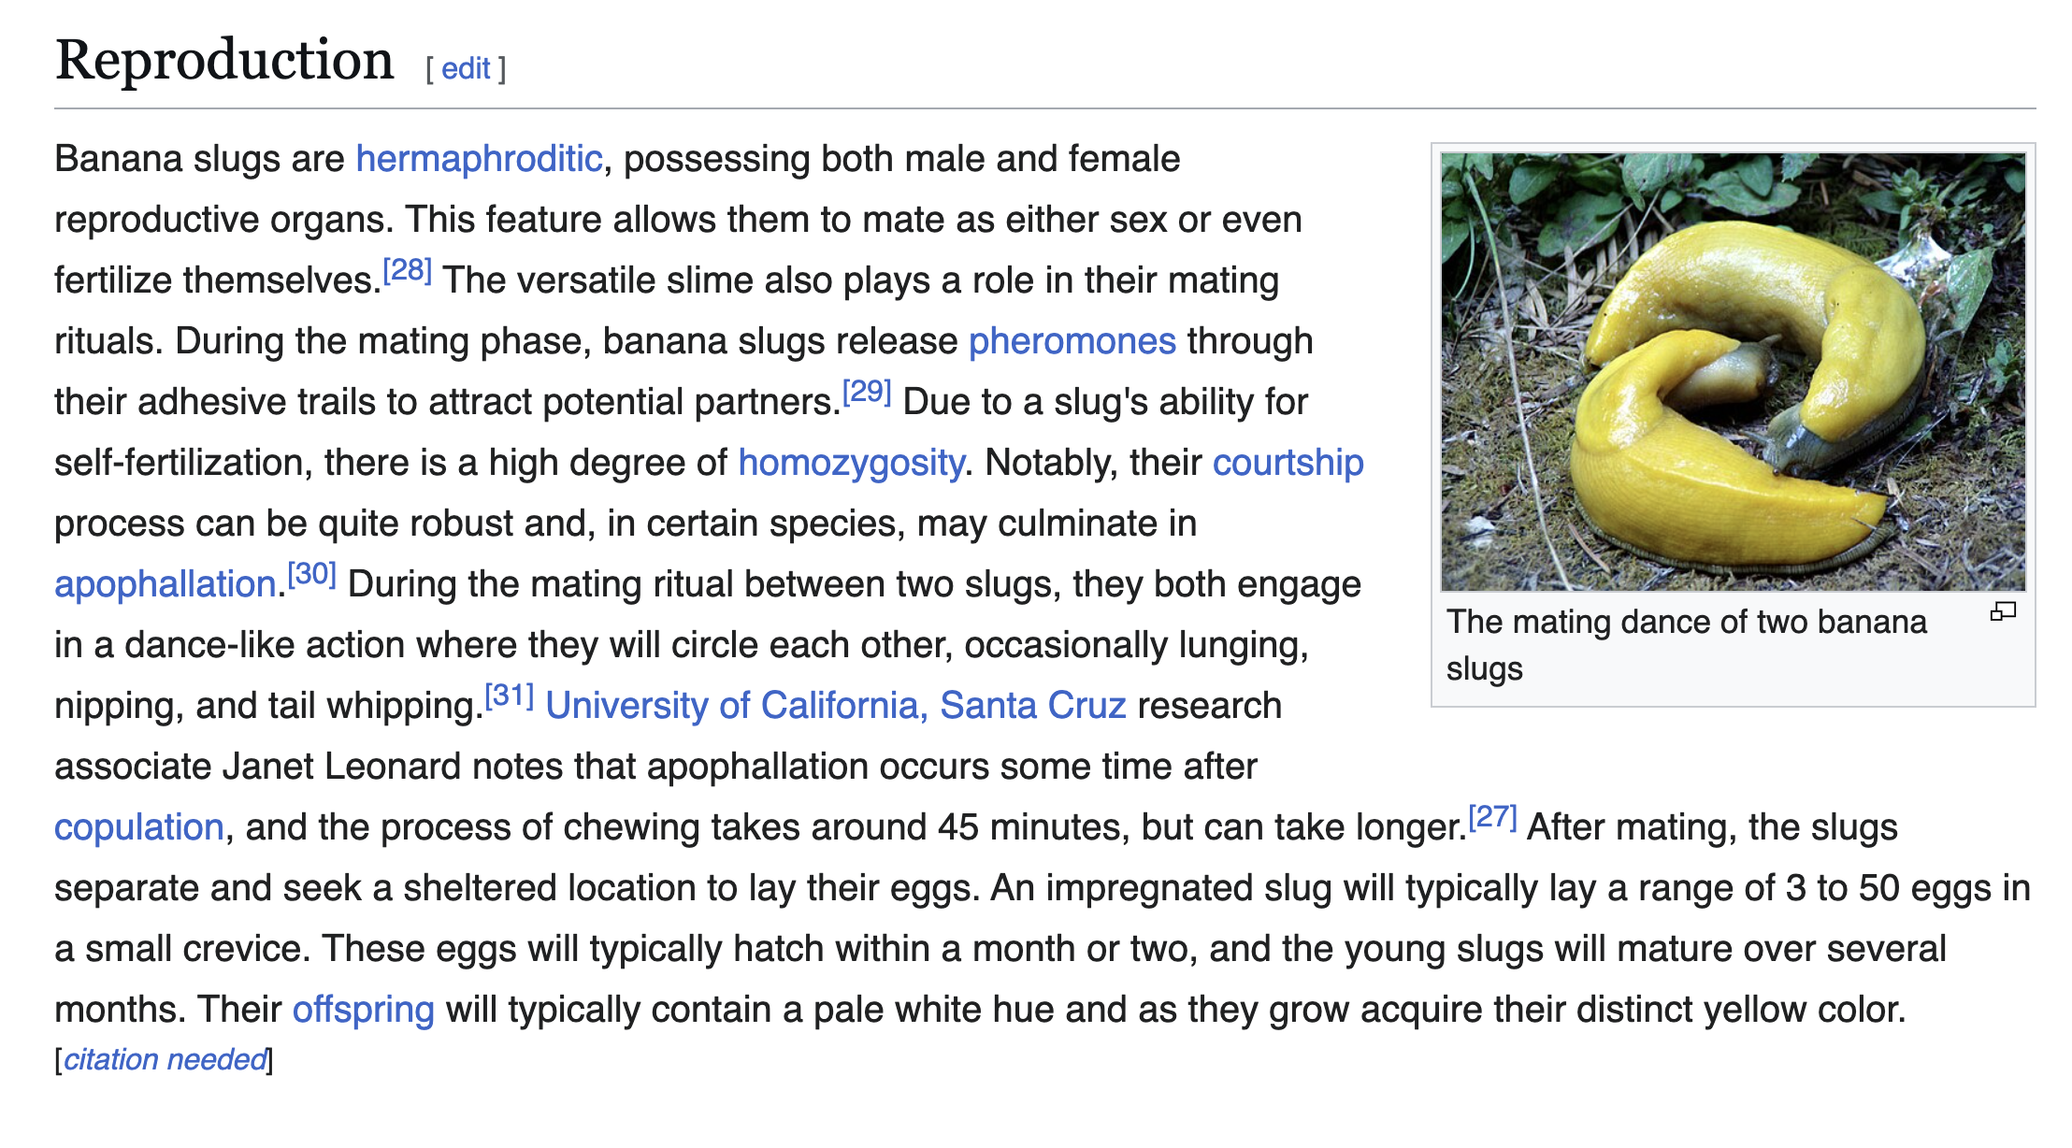
Task: Open citation number 30
Action: [311, 574]
